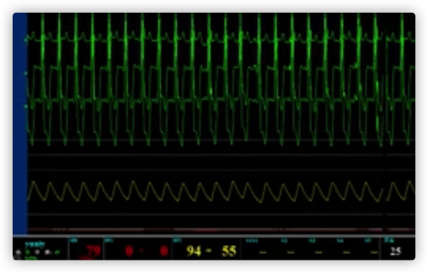Click the green checkmark icon in the status panel
This screenshot has height=273, width=428.
(x=57, y=252)
